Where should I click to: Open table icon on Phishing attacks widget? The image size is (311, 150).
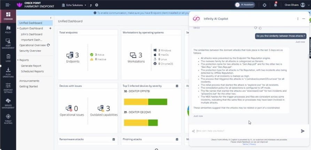177,139
